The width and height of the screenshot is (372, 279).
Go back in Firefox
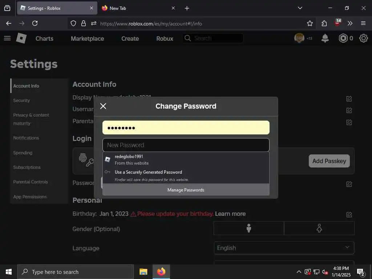[x=9, y=23]
